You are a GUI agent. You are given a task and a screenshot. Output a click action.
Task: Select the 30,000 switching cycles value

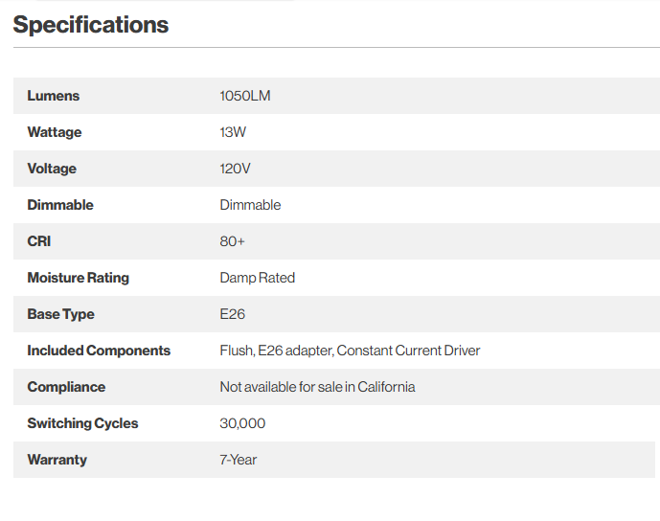click(242, 423)
